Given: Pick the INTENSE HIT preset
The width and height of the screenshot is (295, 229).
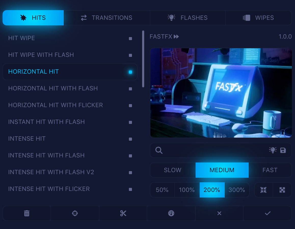Looking at the screenshot, I should coord(70,139).
